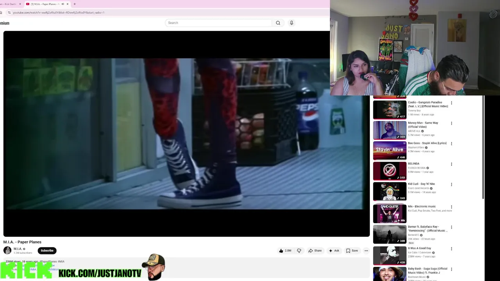Open options menu for Baby Bash Suga Suga
The height and width of the screenshot is (281, 500).
point(452,269)
